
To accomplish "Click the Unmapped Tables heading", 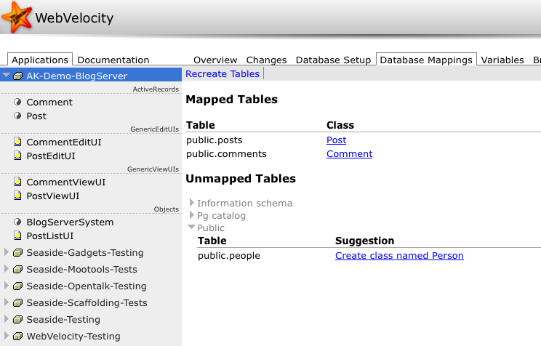I will pyautogui.click(x=241, y=179).
